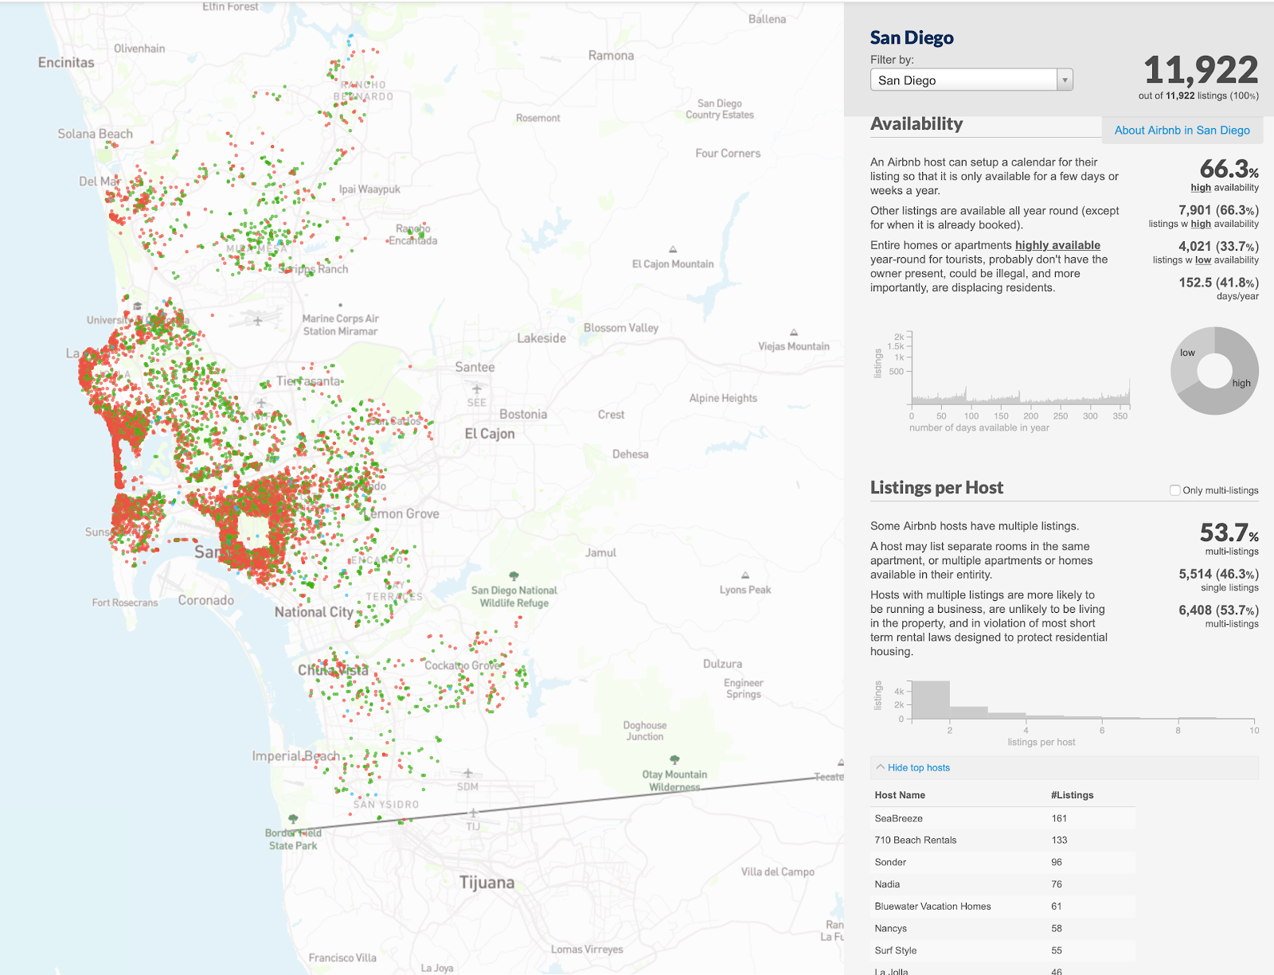The image size is (1274, 975).
Task: Click the Listings per Host heading
Action: pyautogui.click(x=936, y=488)
